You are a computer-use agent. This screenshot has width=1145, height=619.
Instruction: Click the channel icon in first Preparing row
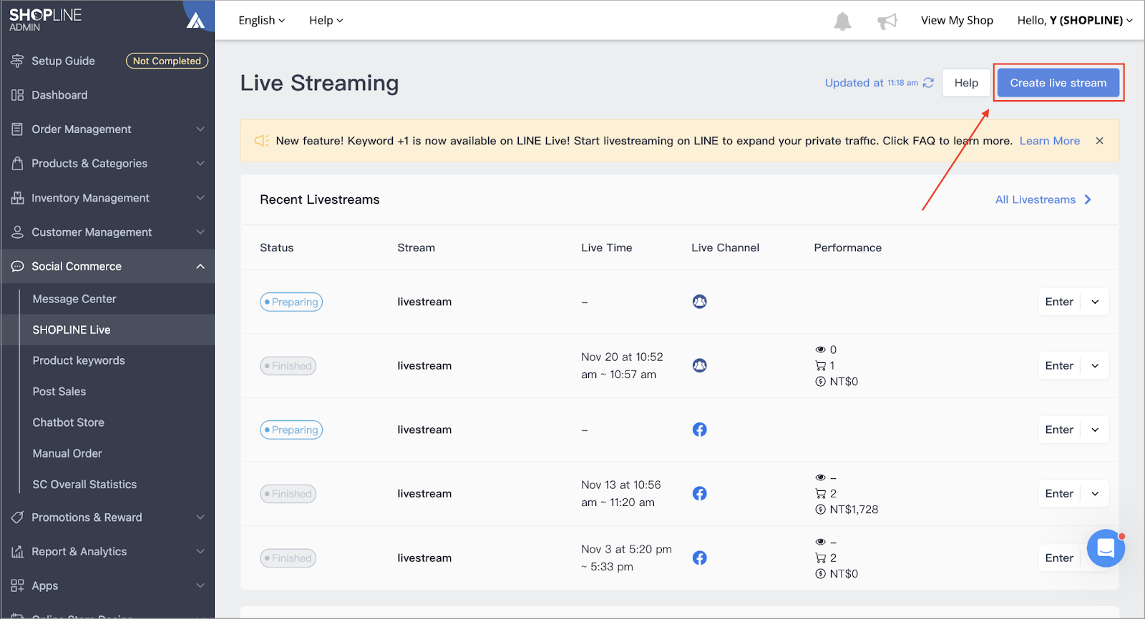coord(700,302)
